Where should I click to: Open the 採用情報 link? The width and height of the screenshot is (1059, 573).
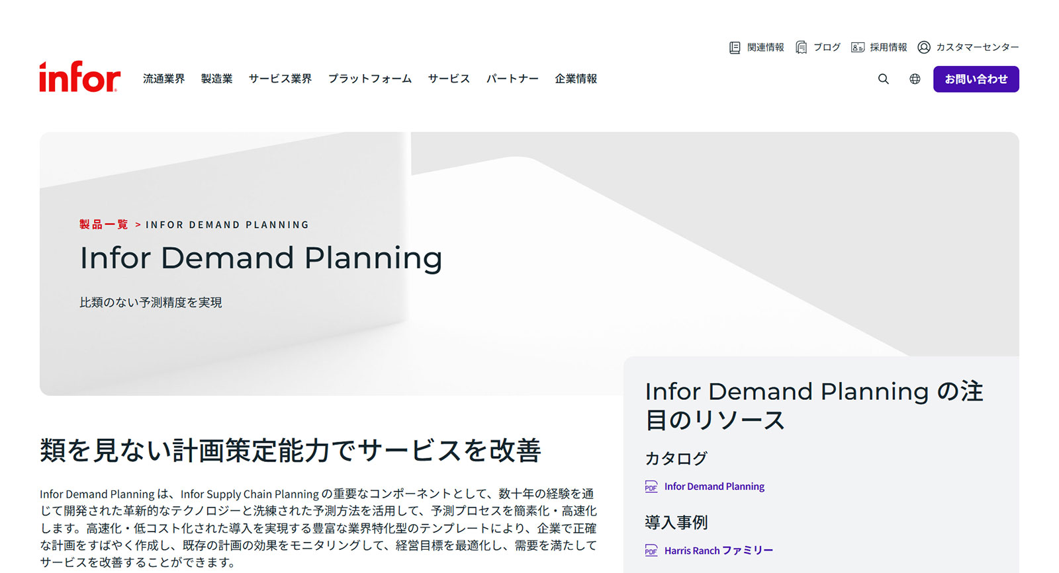(x=888, y=48)
